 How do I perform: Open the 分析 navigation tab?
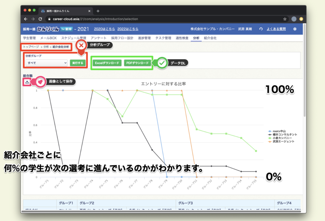click(x=196, y=38)
